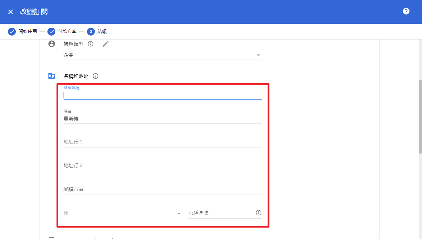Click the info icon in 郵遞區號 field

point(259,213)
